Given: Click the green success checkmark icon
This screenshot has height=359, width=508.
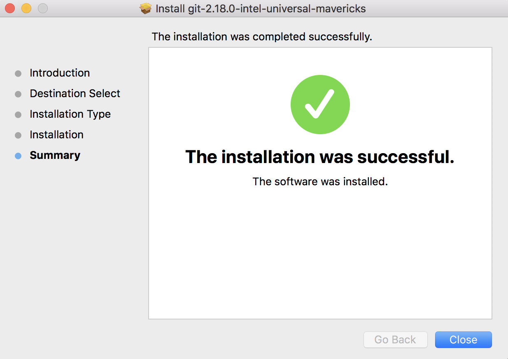Looking at the screenshot, I should 320,105.
